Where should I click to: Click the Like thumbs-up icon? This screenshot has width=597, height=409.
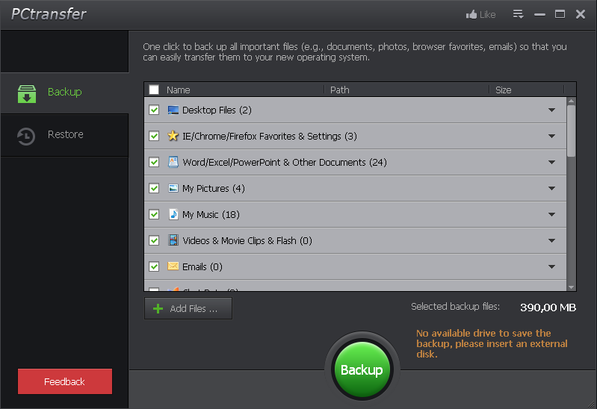[x=471, y=14]
